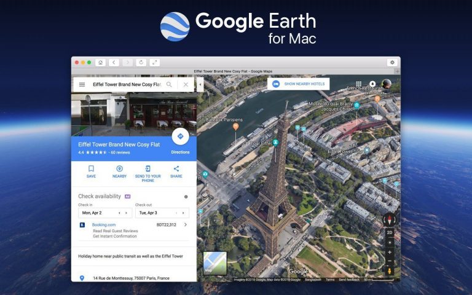This screenshot has height=295, width=472.
Task: Go back with the left arrow button
Action: (114, 62)
